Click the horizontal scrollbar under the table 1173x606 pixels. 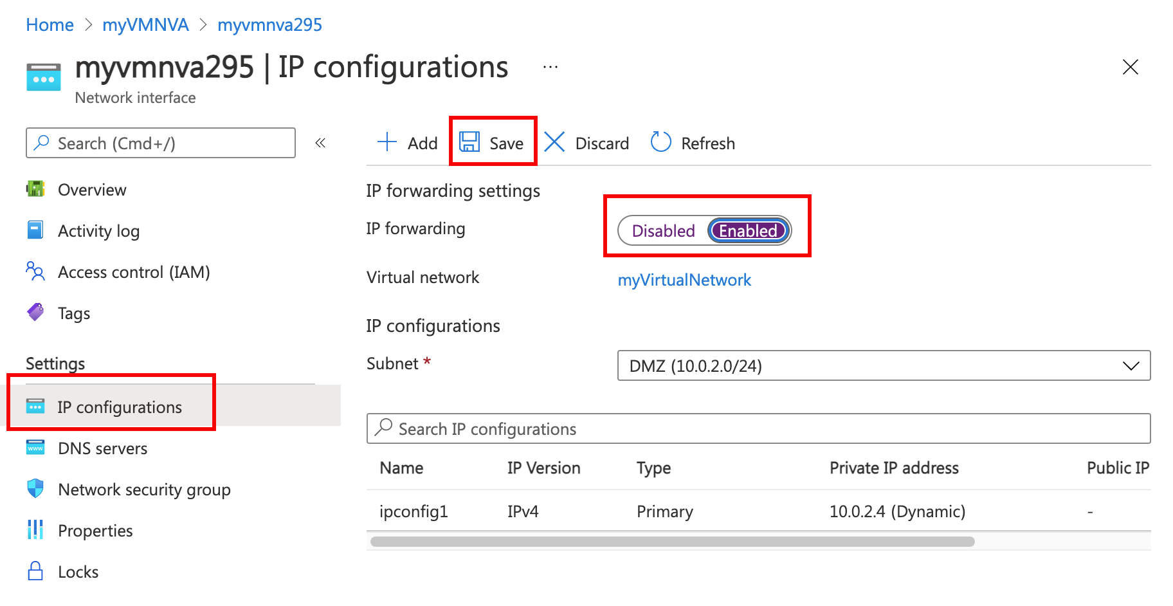pos(672,542)
